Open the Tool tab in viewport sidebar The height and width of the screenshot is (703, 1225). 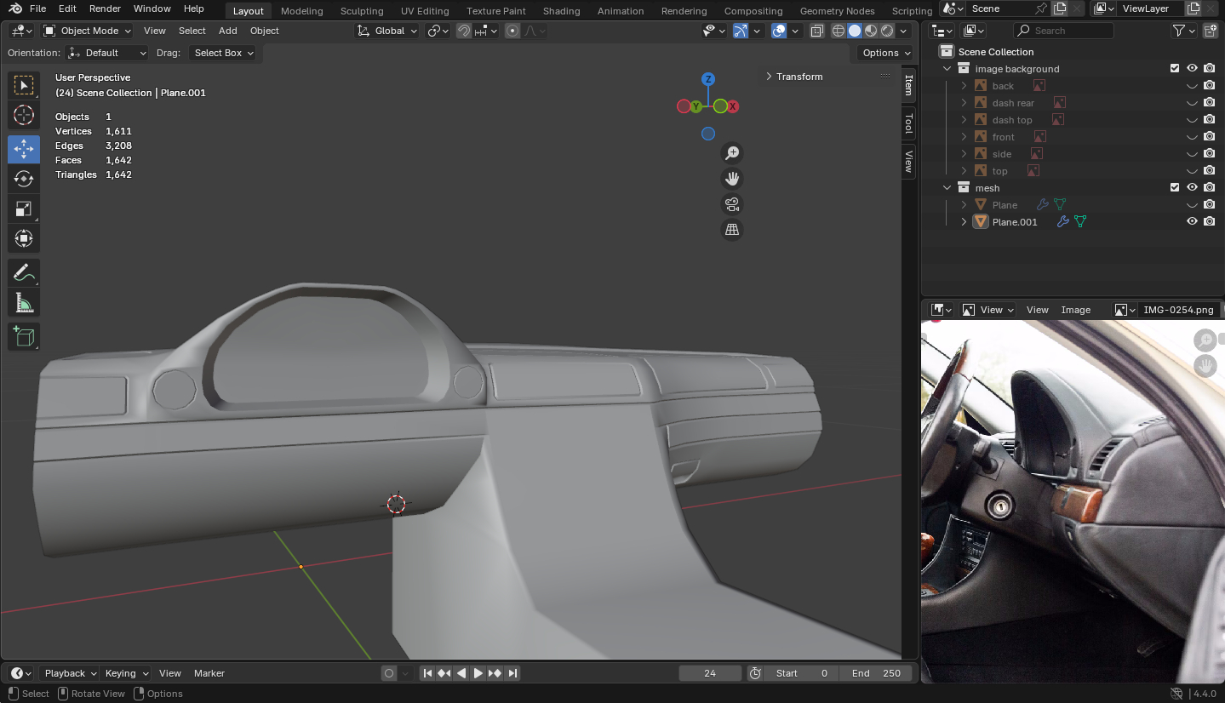click(x=908, y=123)
